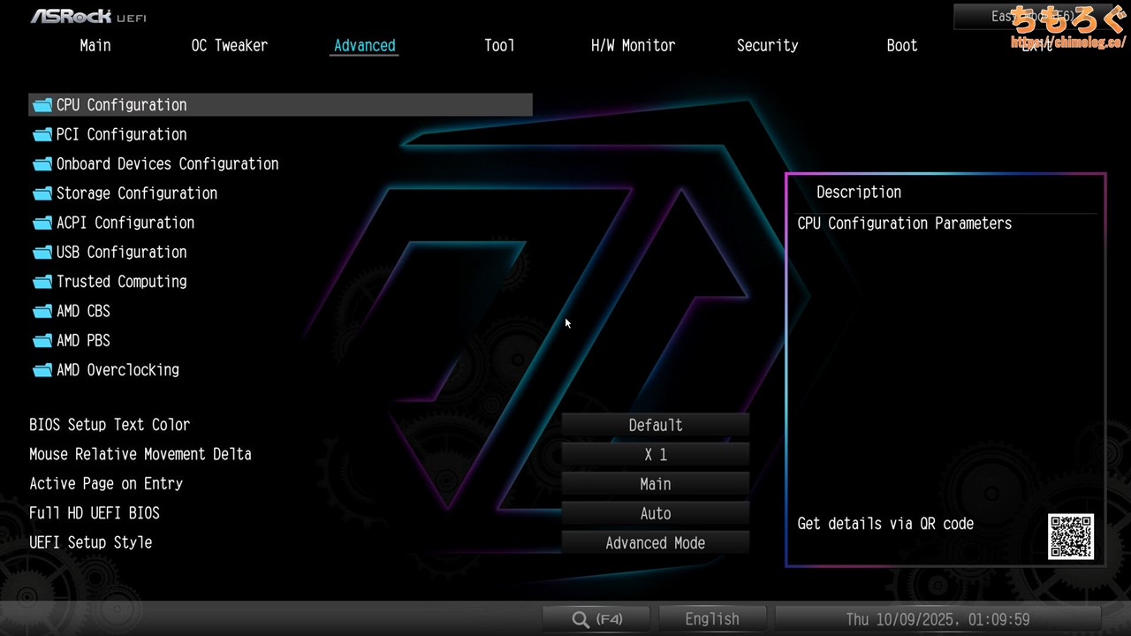Switch to the OC Tweaker tab

pos(229,46)
